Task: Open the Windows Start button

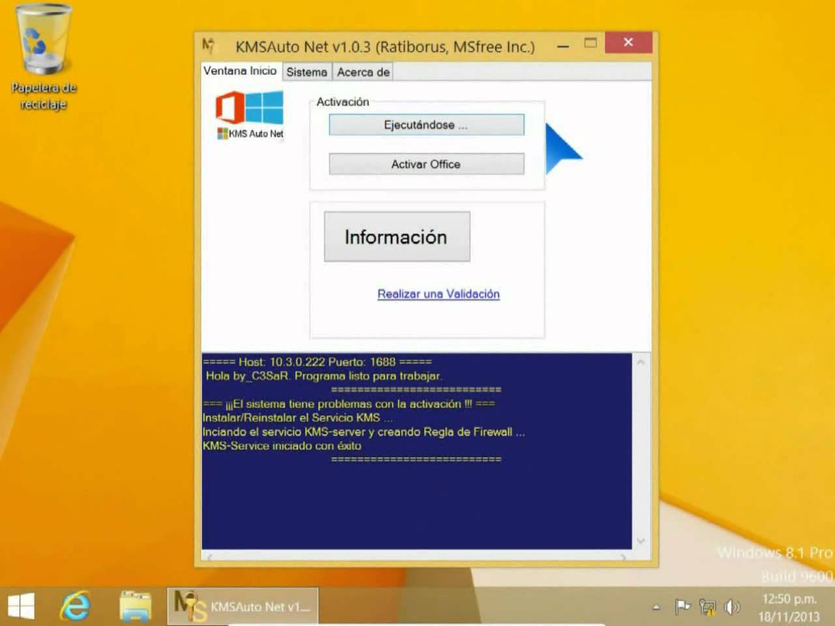Action: click(x=21, y=606)
